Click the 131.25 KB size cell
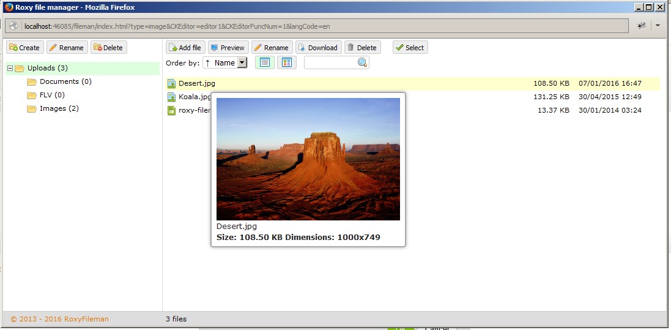 click(x=551, y=97)
